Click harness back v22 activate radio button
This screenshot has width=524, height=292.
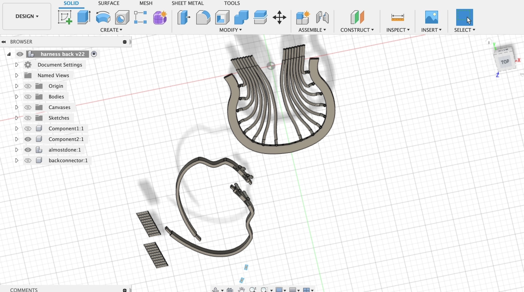pyautogui.click(x=94, y=54)
